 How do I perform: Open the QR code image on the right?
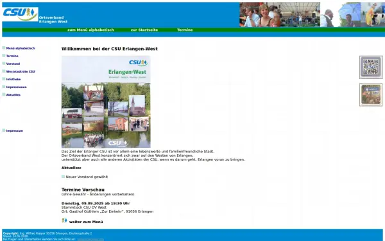tap(371, 67)
